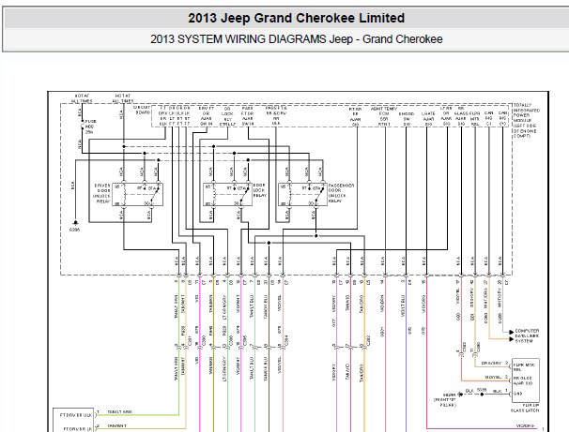Viewport: 569px width, 432px height.
Task: Select the Passenger Door Unlock Relay symbol
Action: (x=302, y=195)
